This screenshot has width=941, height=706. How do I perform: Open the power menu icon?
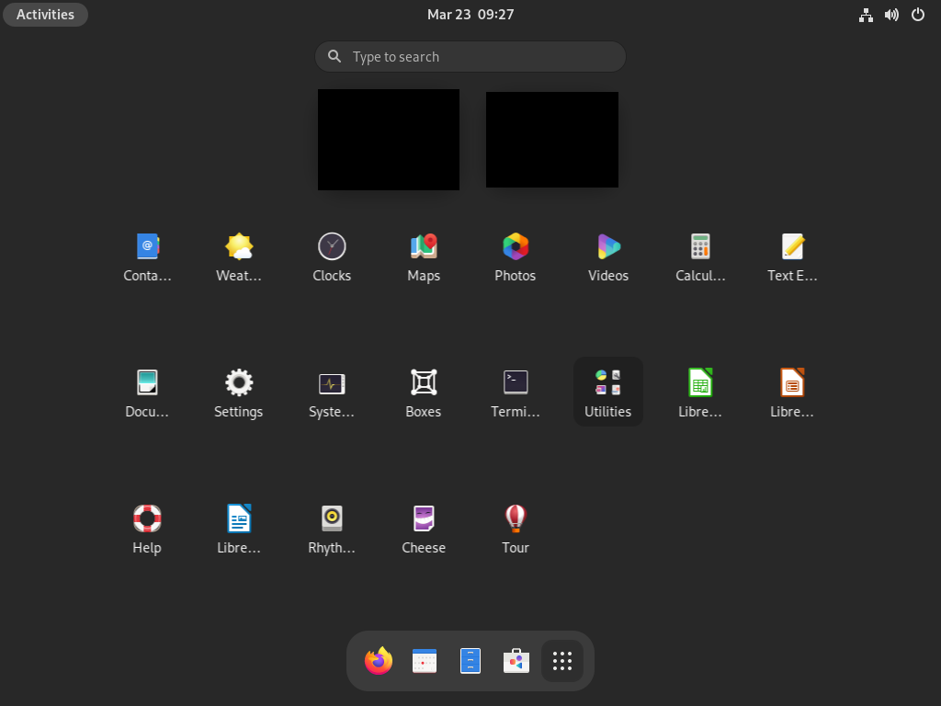click(x=918, y=15)
